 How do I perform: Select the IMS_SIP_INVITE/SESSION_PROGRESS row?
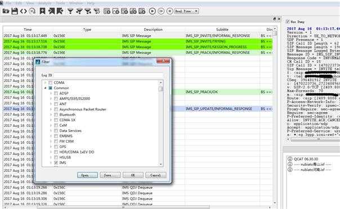tap(138, 47)
